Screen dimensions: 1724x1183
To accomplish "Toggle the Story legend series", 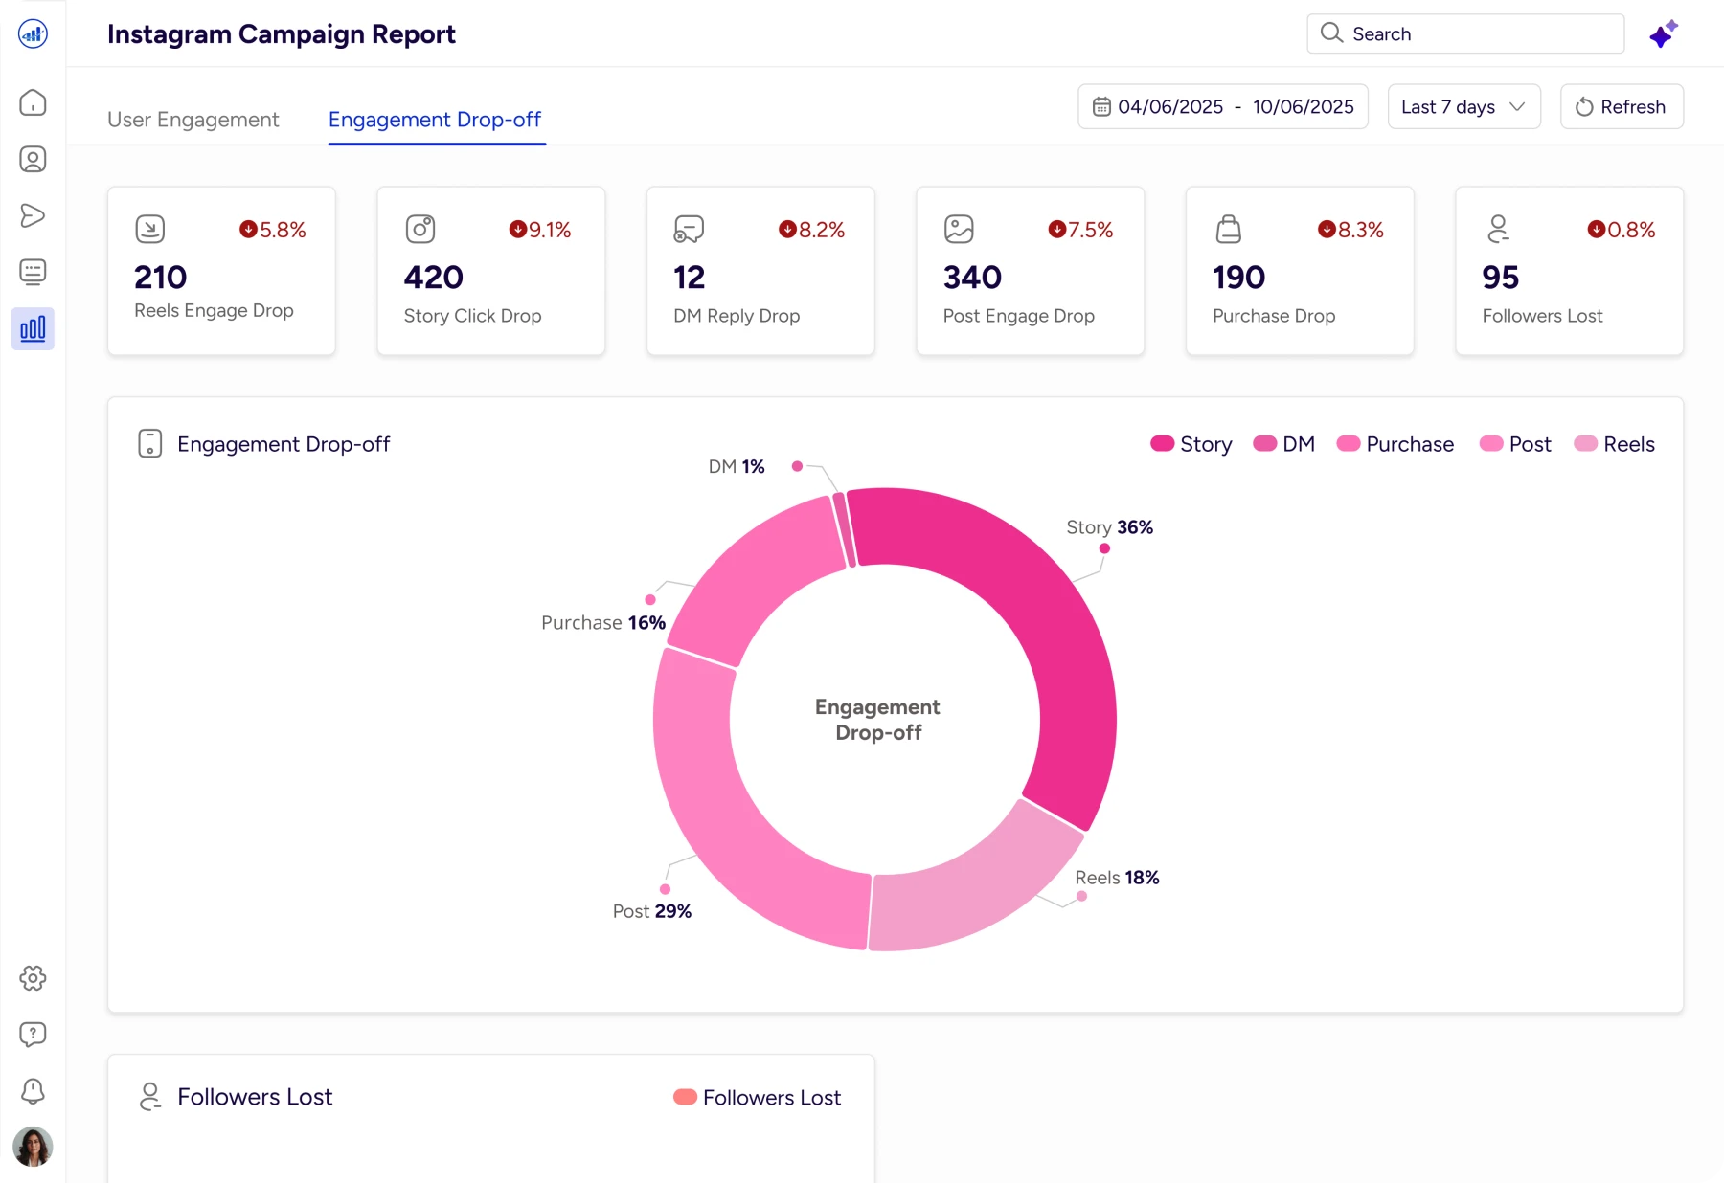I will point(1191,444).
